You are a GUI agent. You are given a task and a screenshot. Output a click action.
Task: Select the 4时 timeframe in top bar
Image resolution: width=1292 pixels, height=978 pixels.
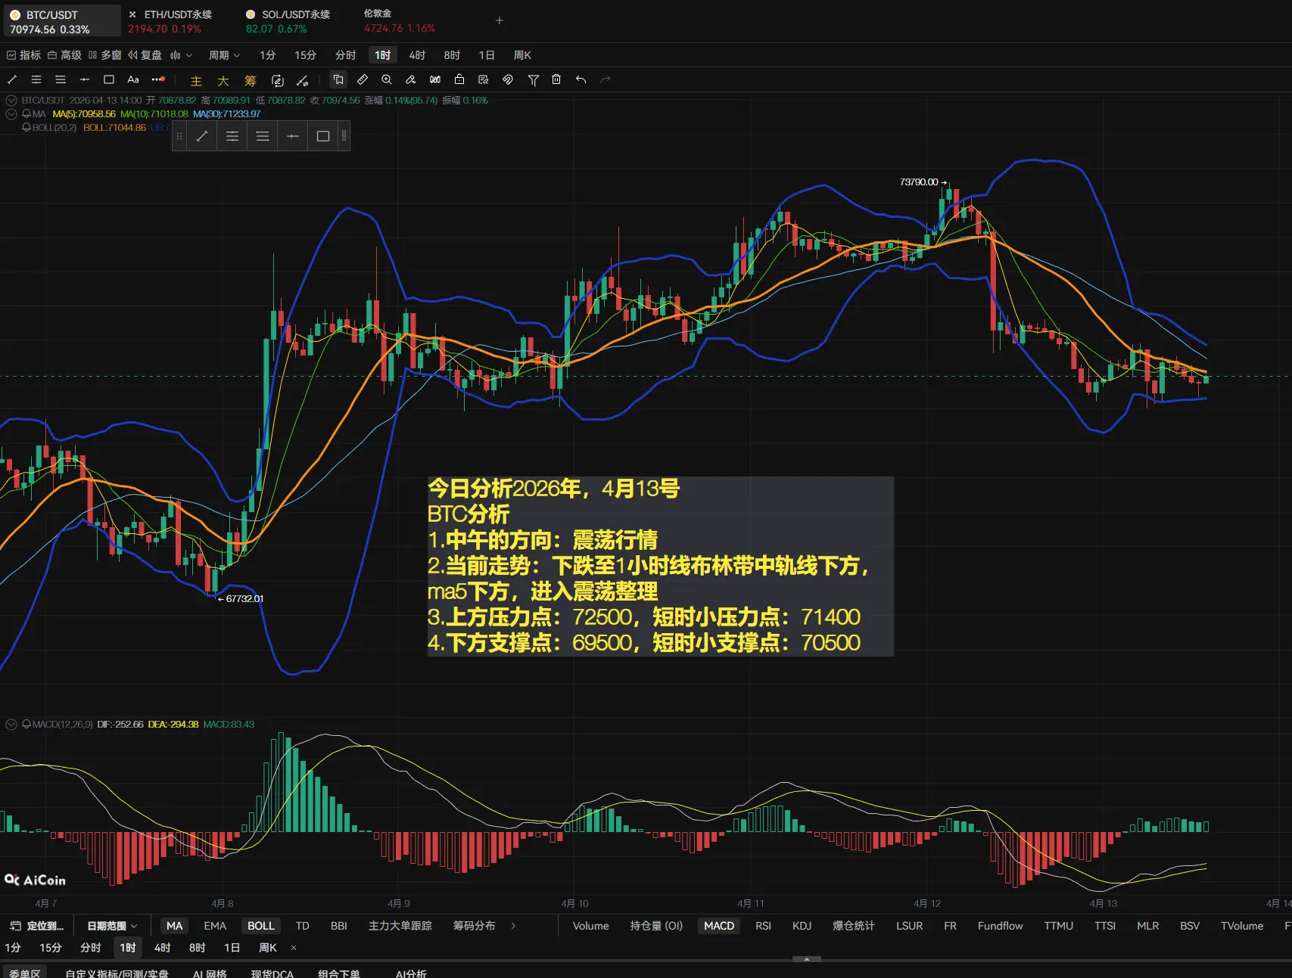click(417, 55)
